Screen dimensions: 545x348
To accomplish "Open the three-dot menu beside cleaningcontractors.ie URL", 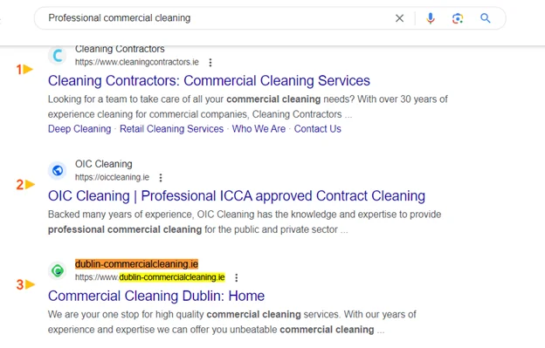I will point(210,63).
